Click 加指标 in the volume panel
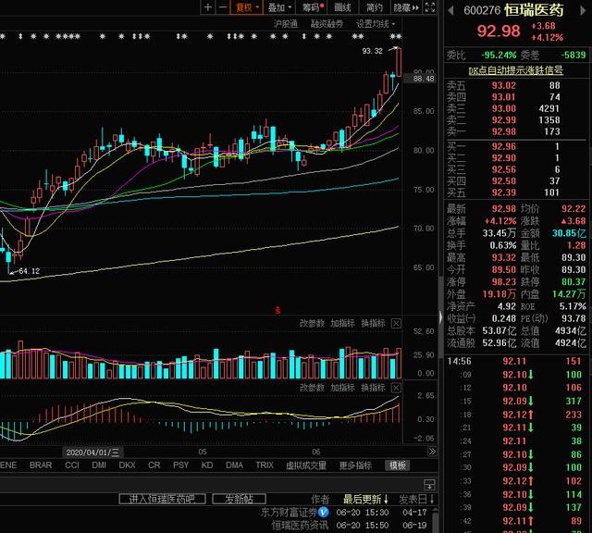This screenshot has height=533, width=592. click(x=342, y=323)
